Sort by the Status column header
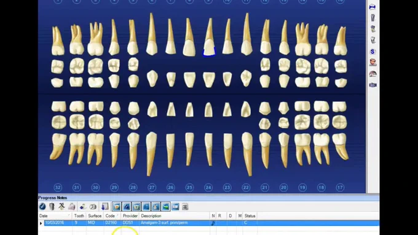The image size is (418, 235). 250,216
